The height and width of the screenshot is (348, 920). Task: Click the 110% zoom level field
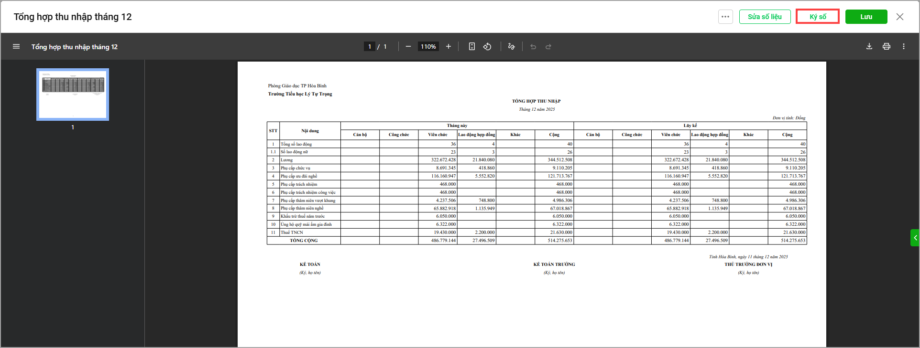coord(428,46)
